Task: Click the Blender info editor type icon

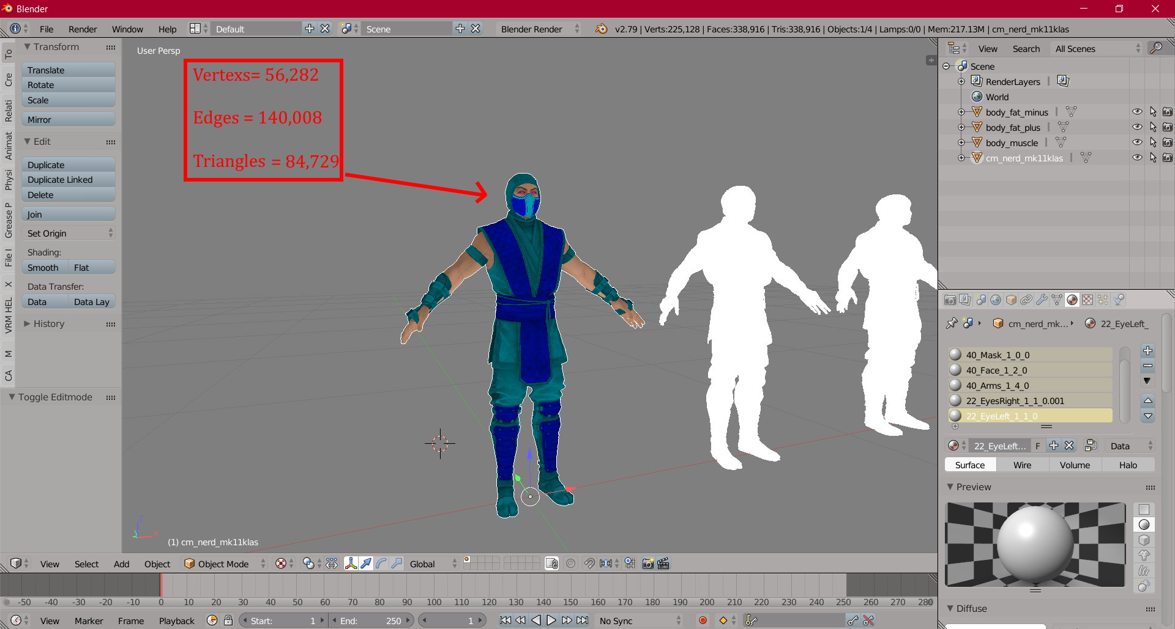Action: pyautogui.click(x=19, y=29)
